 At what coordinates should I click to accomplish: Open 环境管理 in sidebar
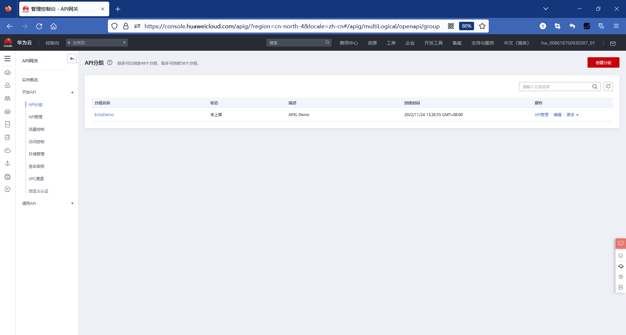37,154
